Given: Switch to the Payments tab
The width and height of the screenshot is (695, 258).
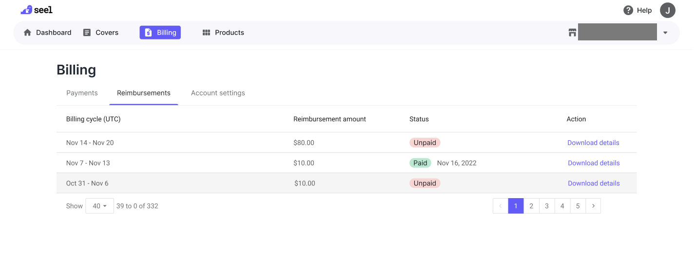Looking at the screenshot, I should coord(82,93).
